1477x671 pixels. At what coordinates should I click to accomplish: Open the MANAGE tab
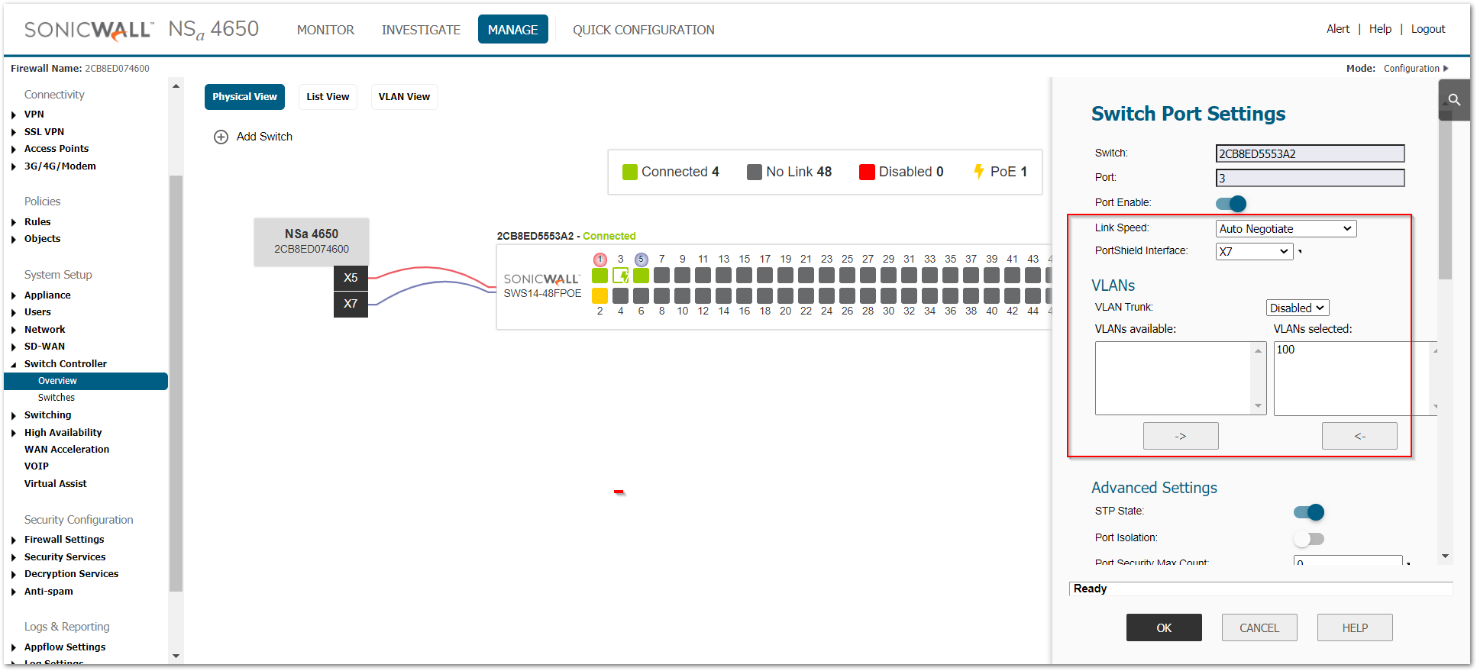513,29
